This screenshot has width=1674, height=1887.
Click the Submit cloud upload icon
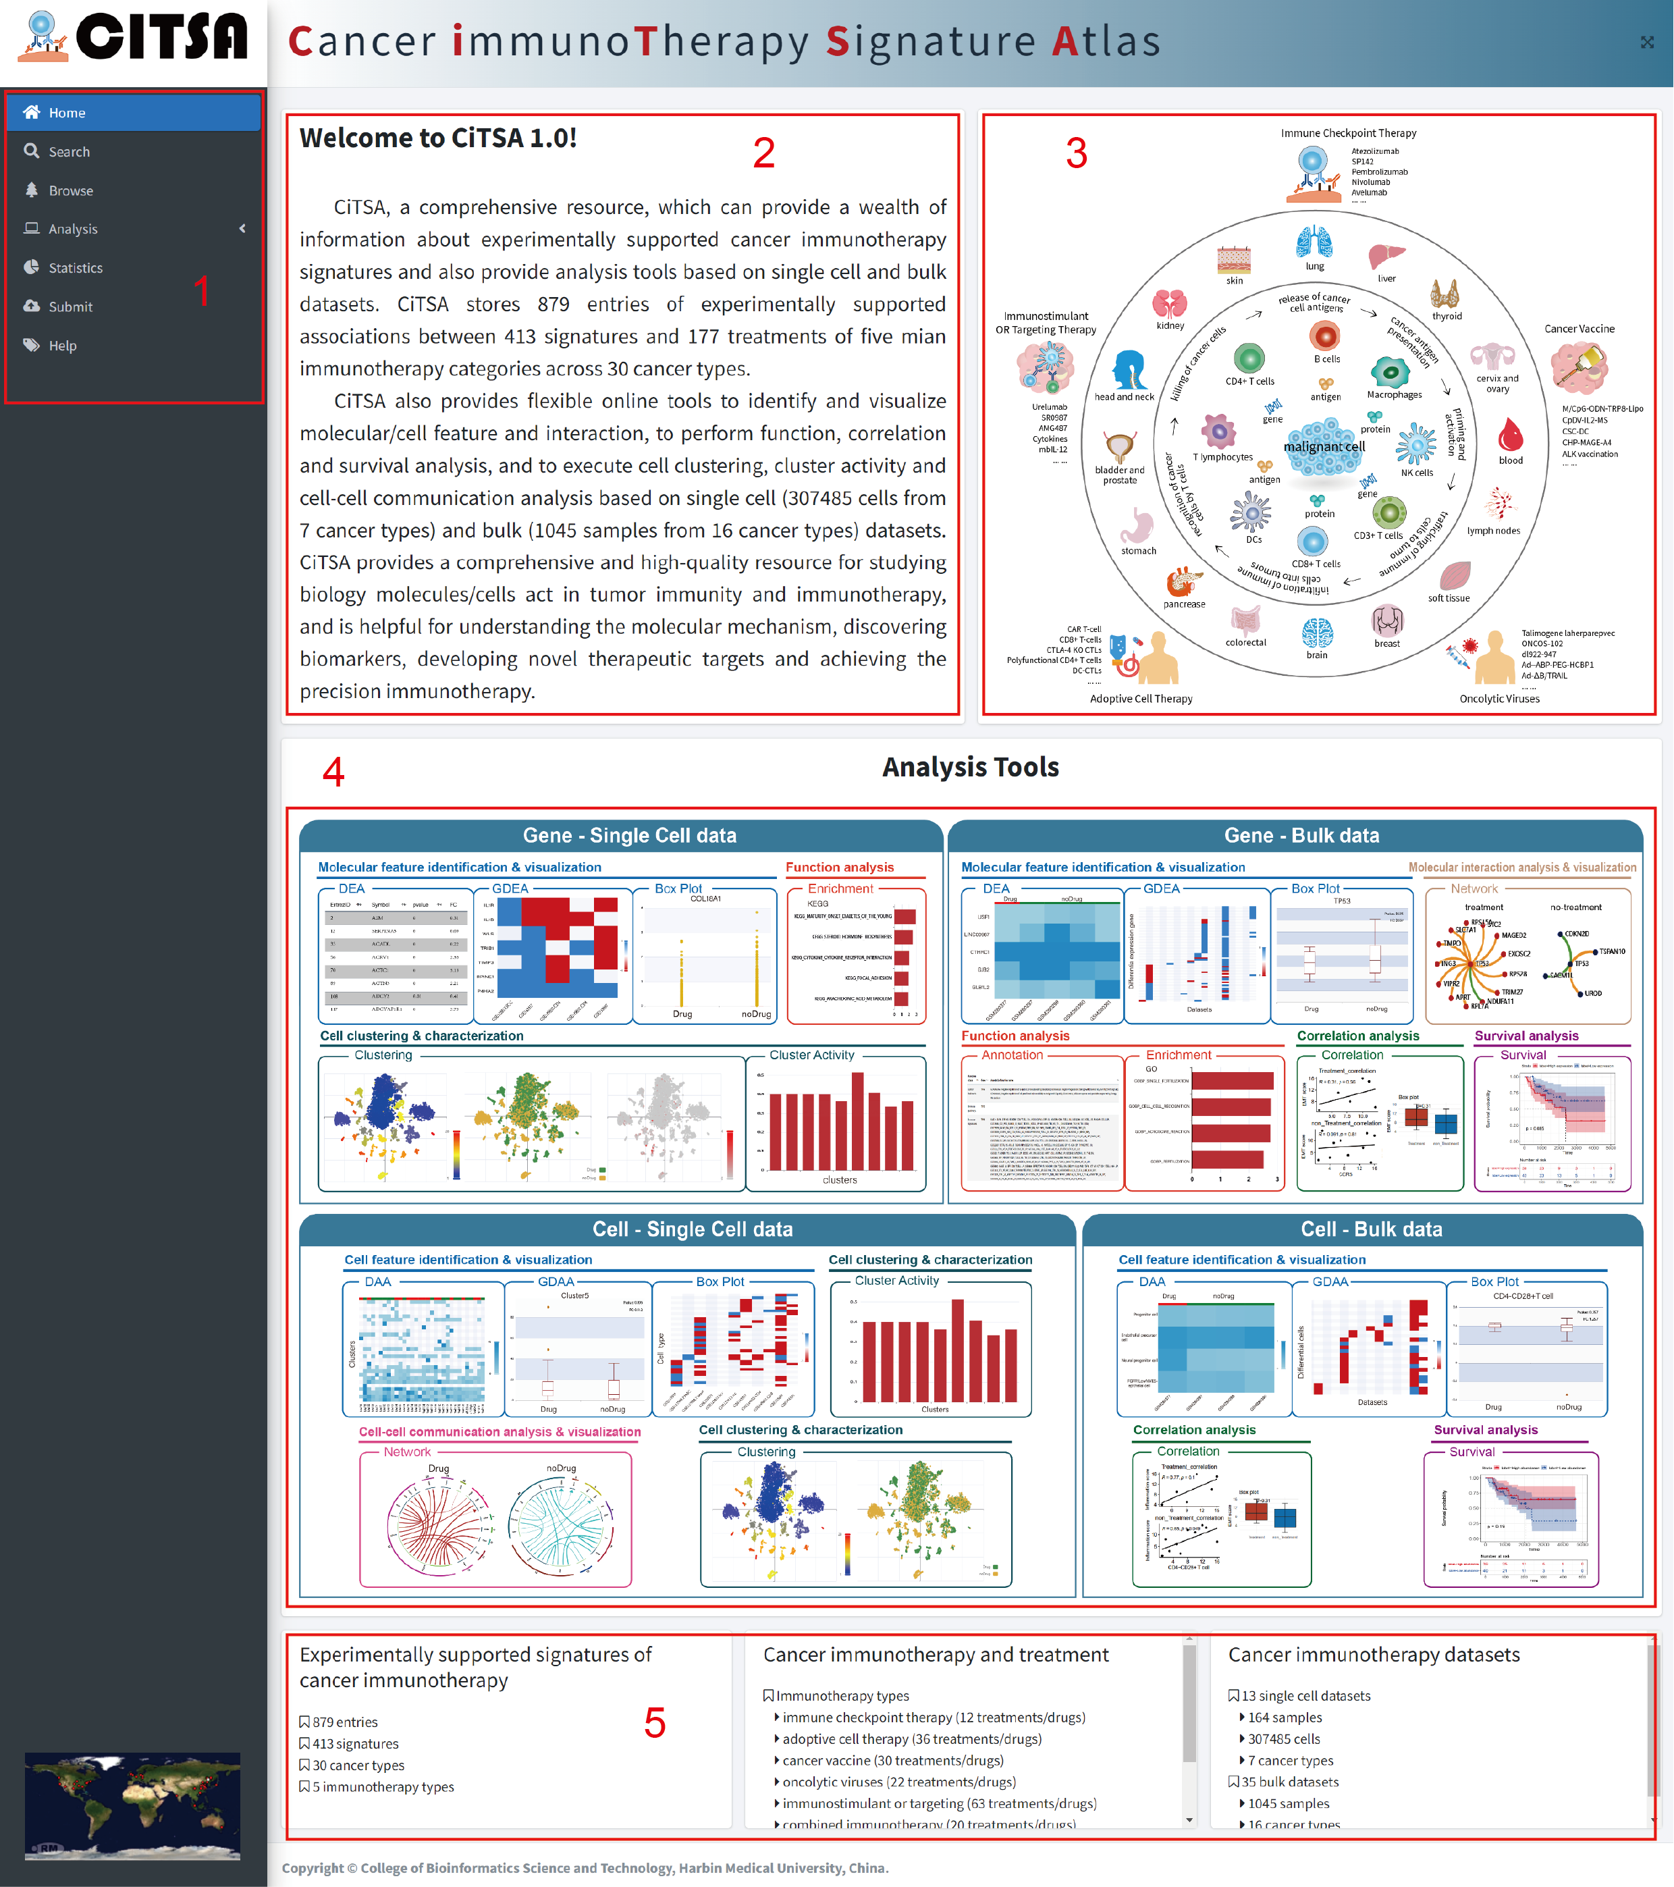coord(31,306)
